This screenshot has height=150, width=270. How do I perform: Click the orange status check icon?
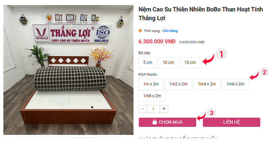pos(140,31)
